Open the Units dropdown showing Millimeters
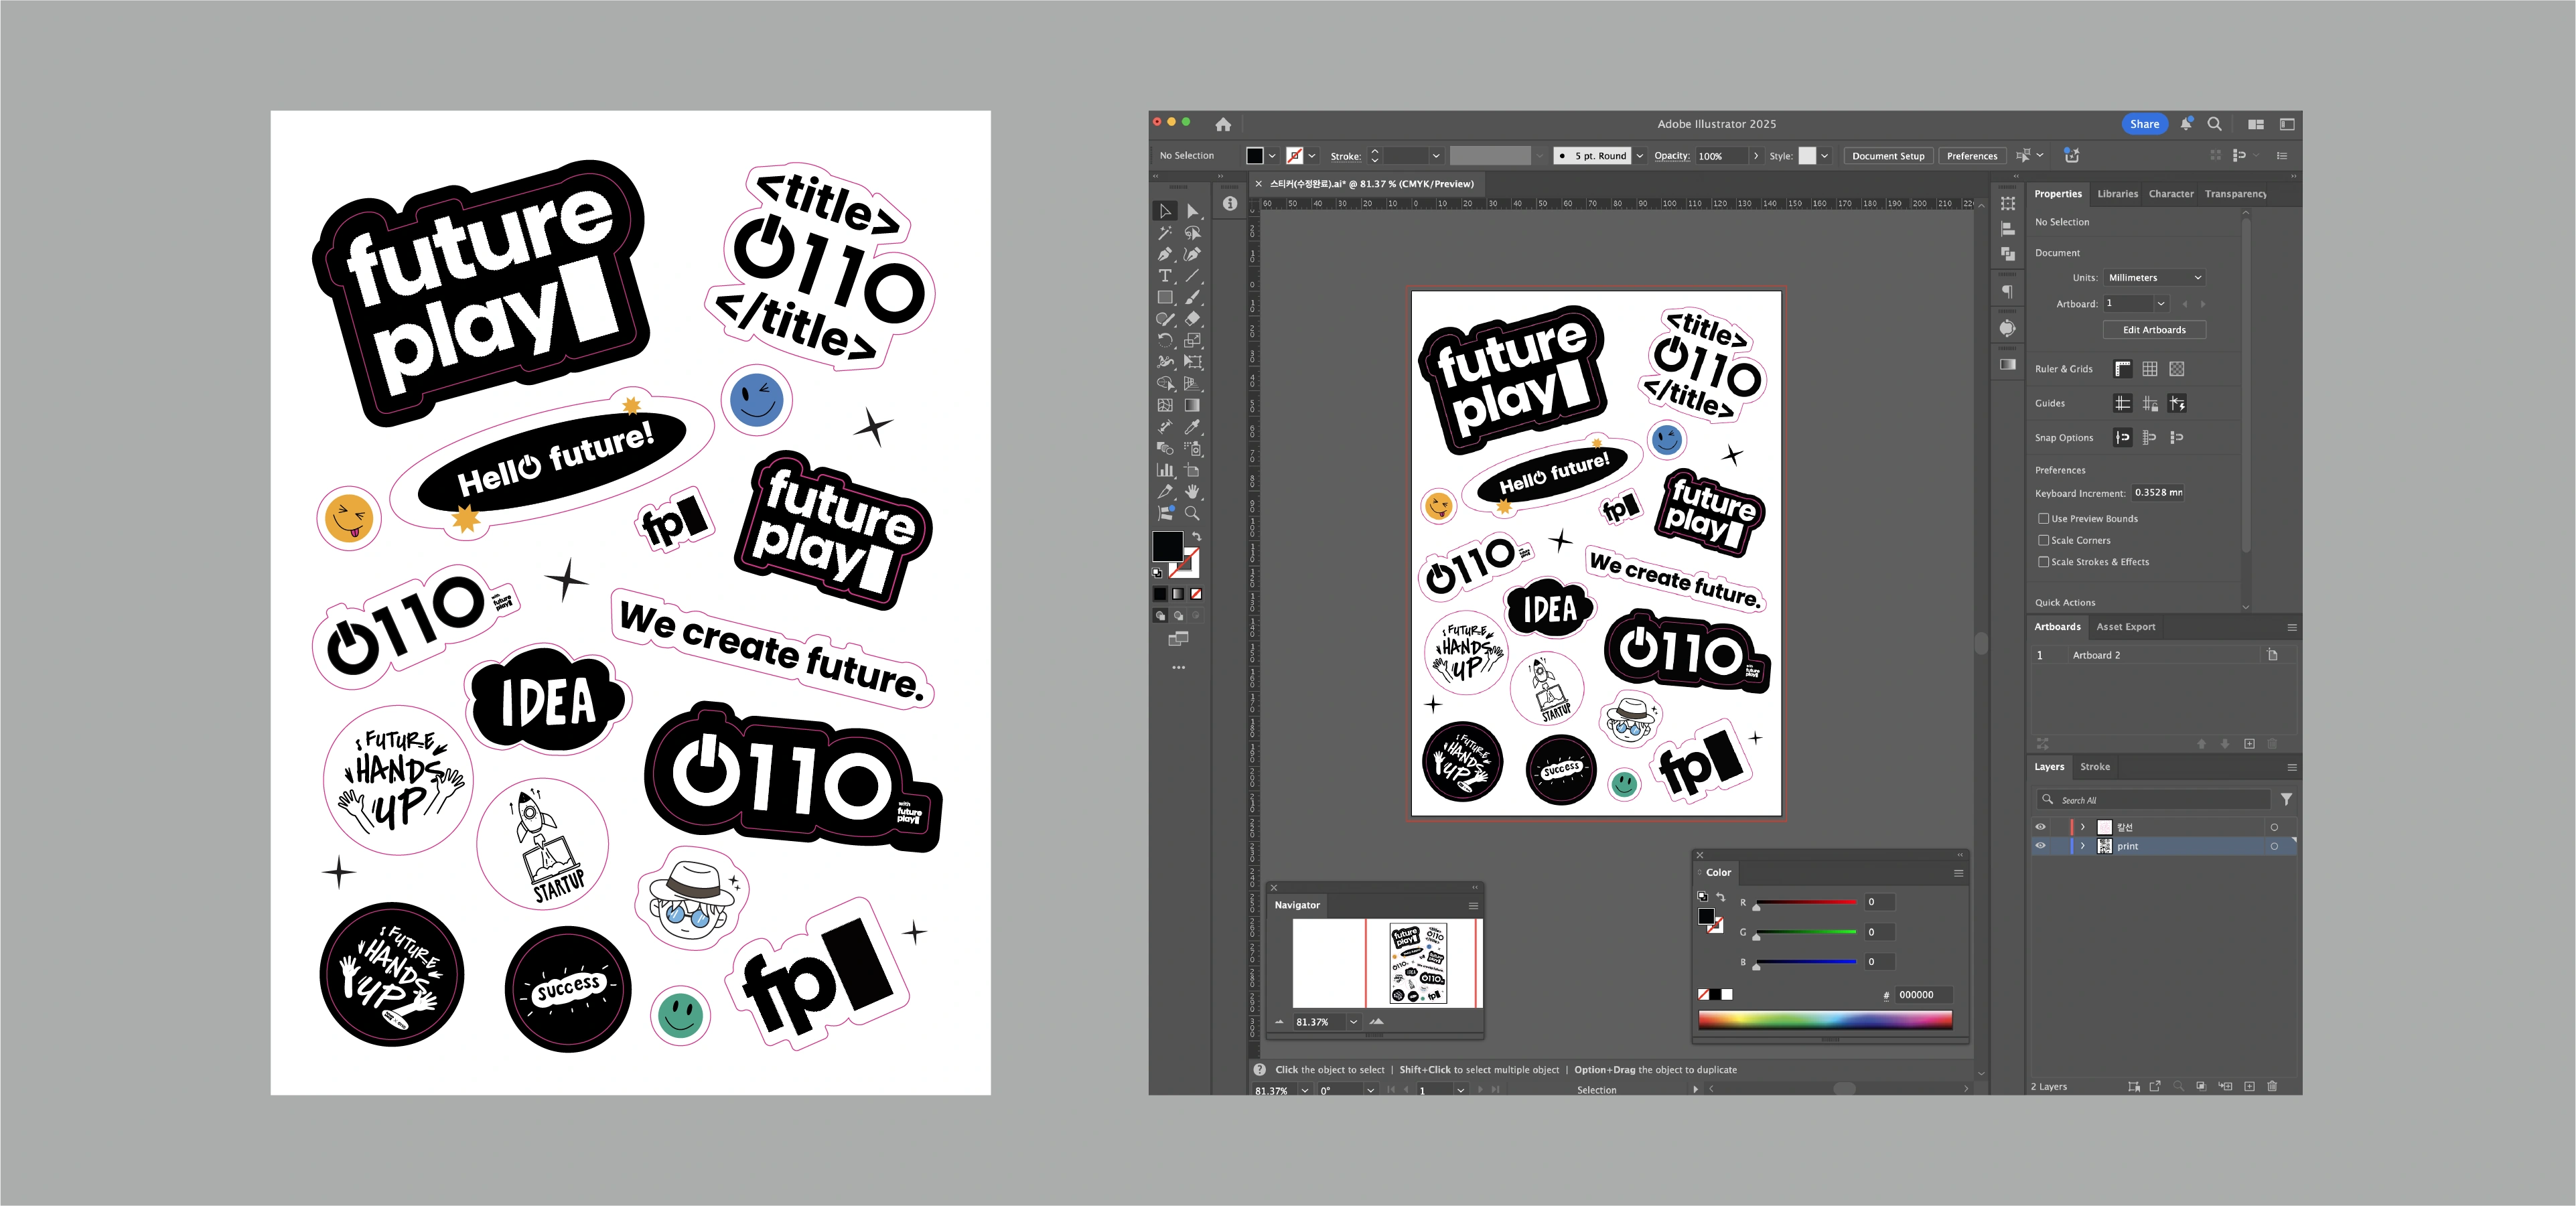Viewport: 2576px width, 1206px height. coord(2154,278)
